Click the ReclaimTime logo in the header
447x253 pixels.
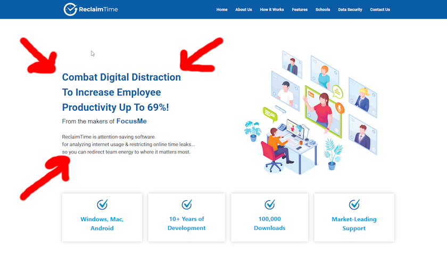[x=90, y=10]
